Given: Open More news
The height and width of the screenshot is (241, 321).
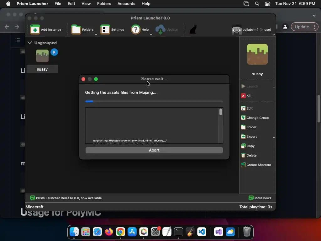Looking at the screenshot, I should (x=260, y=198).
